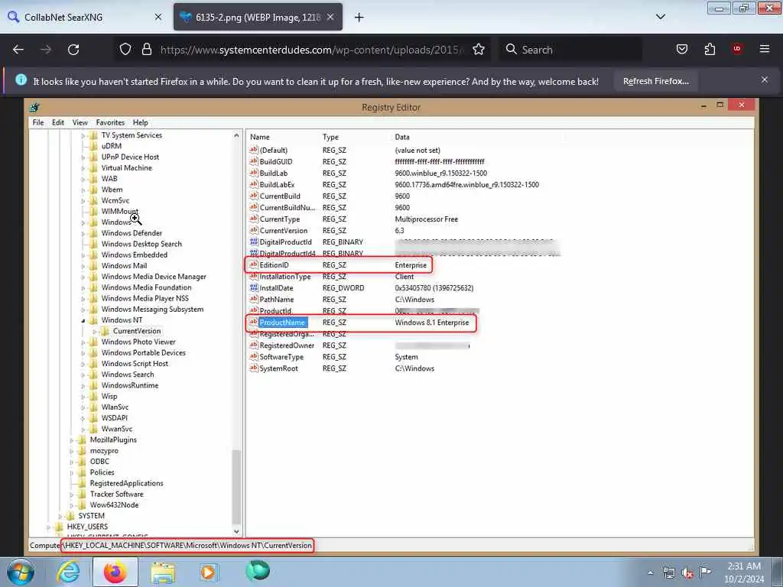Image resolution: width=783 pixels, height=587 pixels.
Task: Click the binary icon beside DigitalProductId
Action: click(254, 242)
